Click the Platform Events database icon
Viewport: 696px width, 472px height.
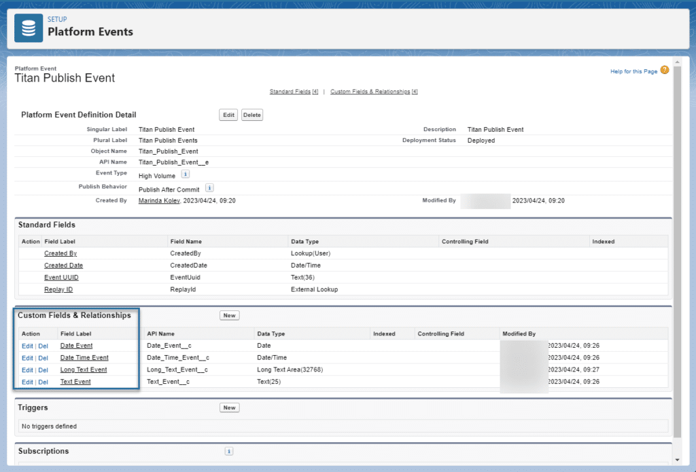pyautogui.click(x=29, y=28)
